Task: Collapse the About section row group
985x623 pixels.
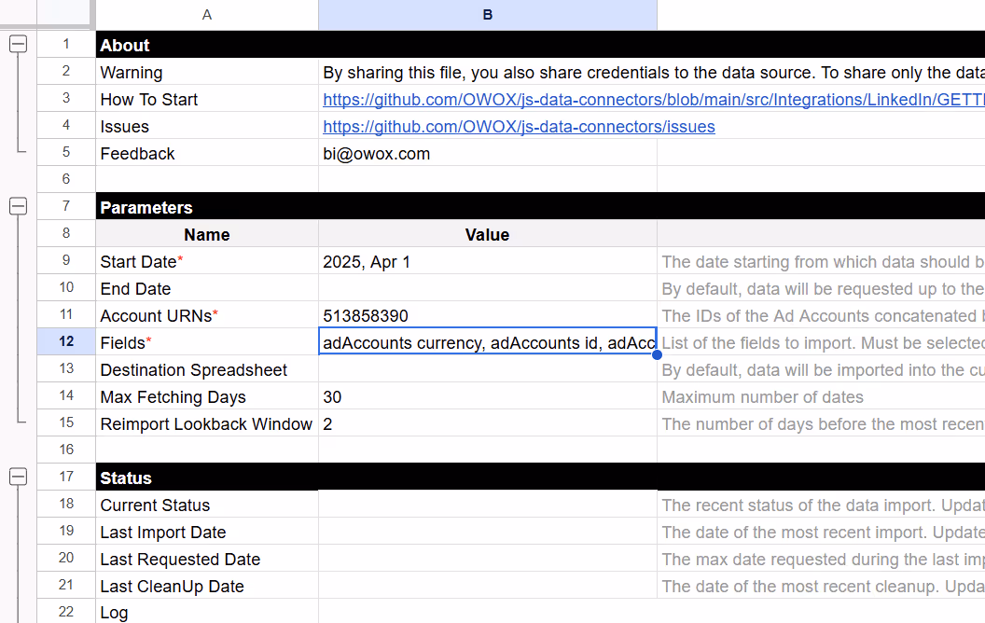Action: [19, 44]
